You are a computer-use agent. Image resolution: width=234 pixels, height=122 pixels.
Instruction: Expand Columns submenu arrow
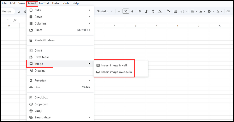(x=90, y=23)
